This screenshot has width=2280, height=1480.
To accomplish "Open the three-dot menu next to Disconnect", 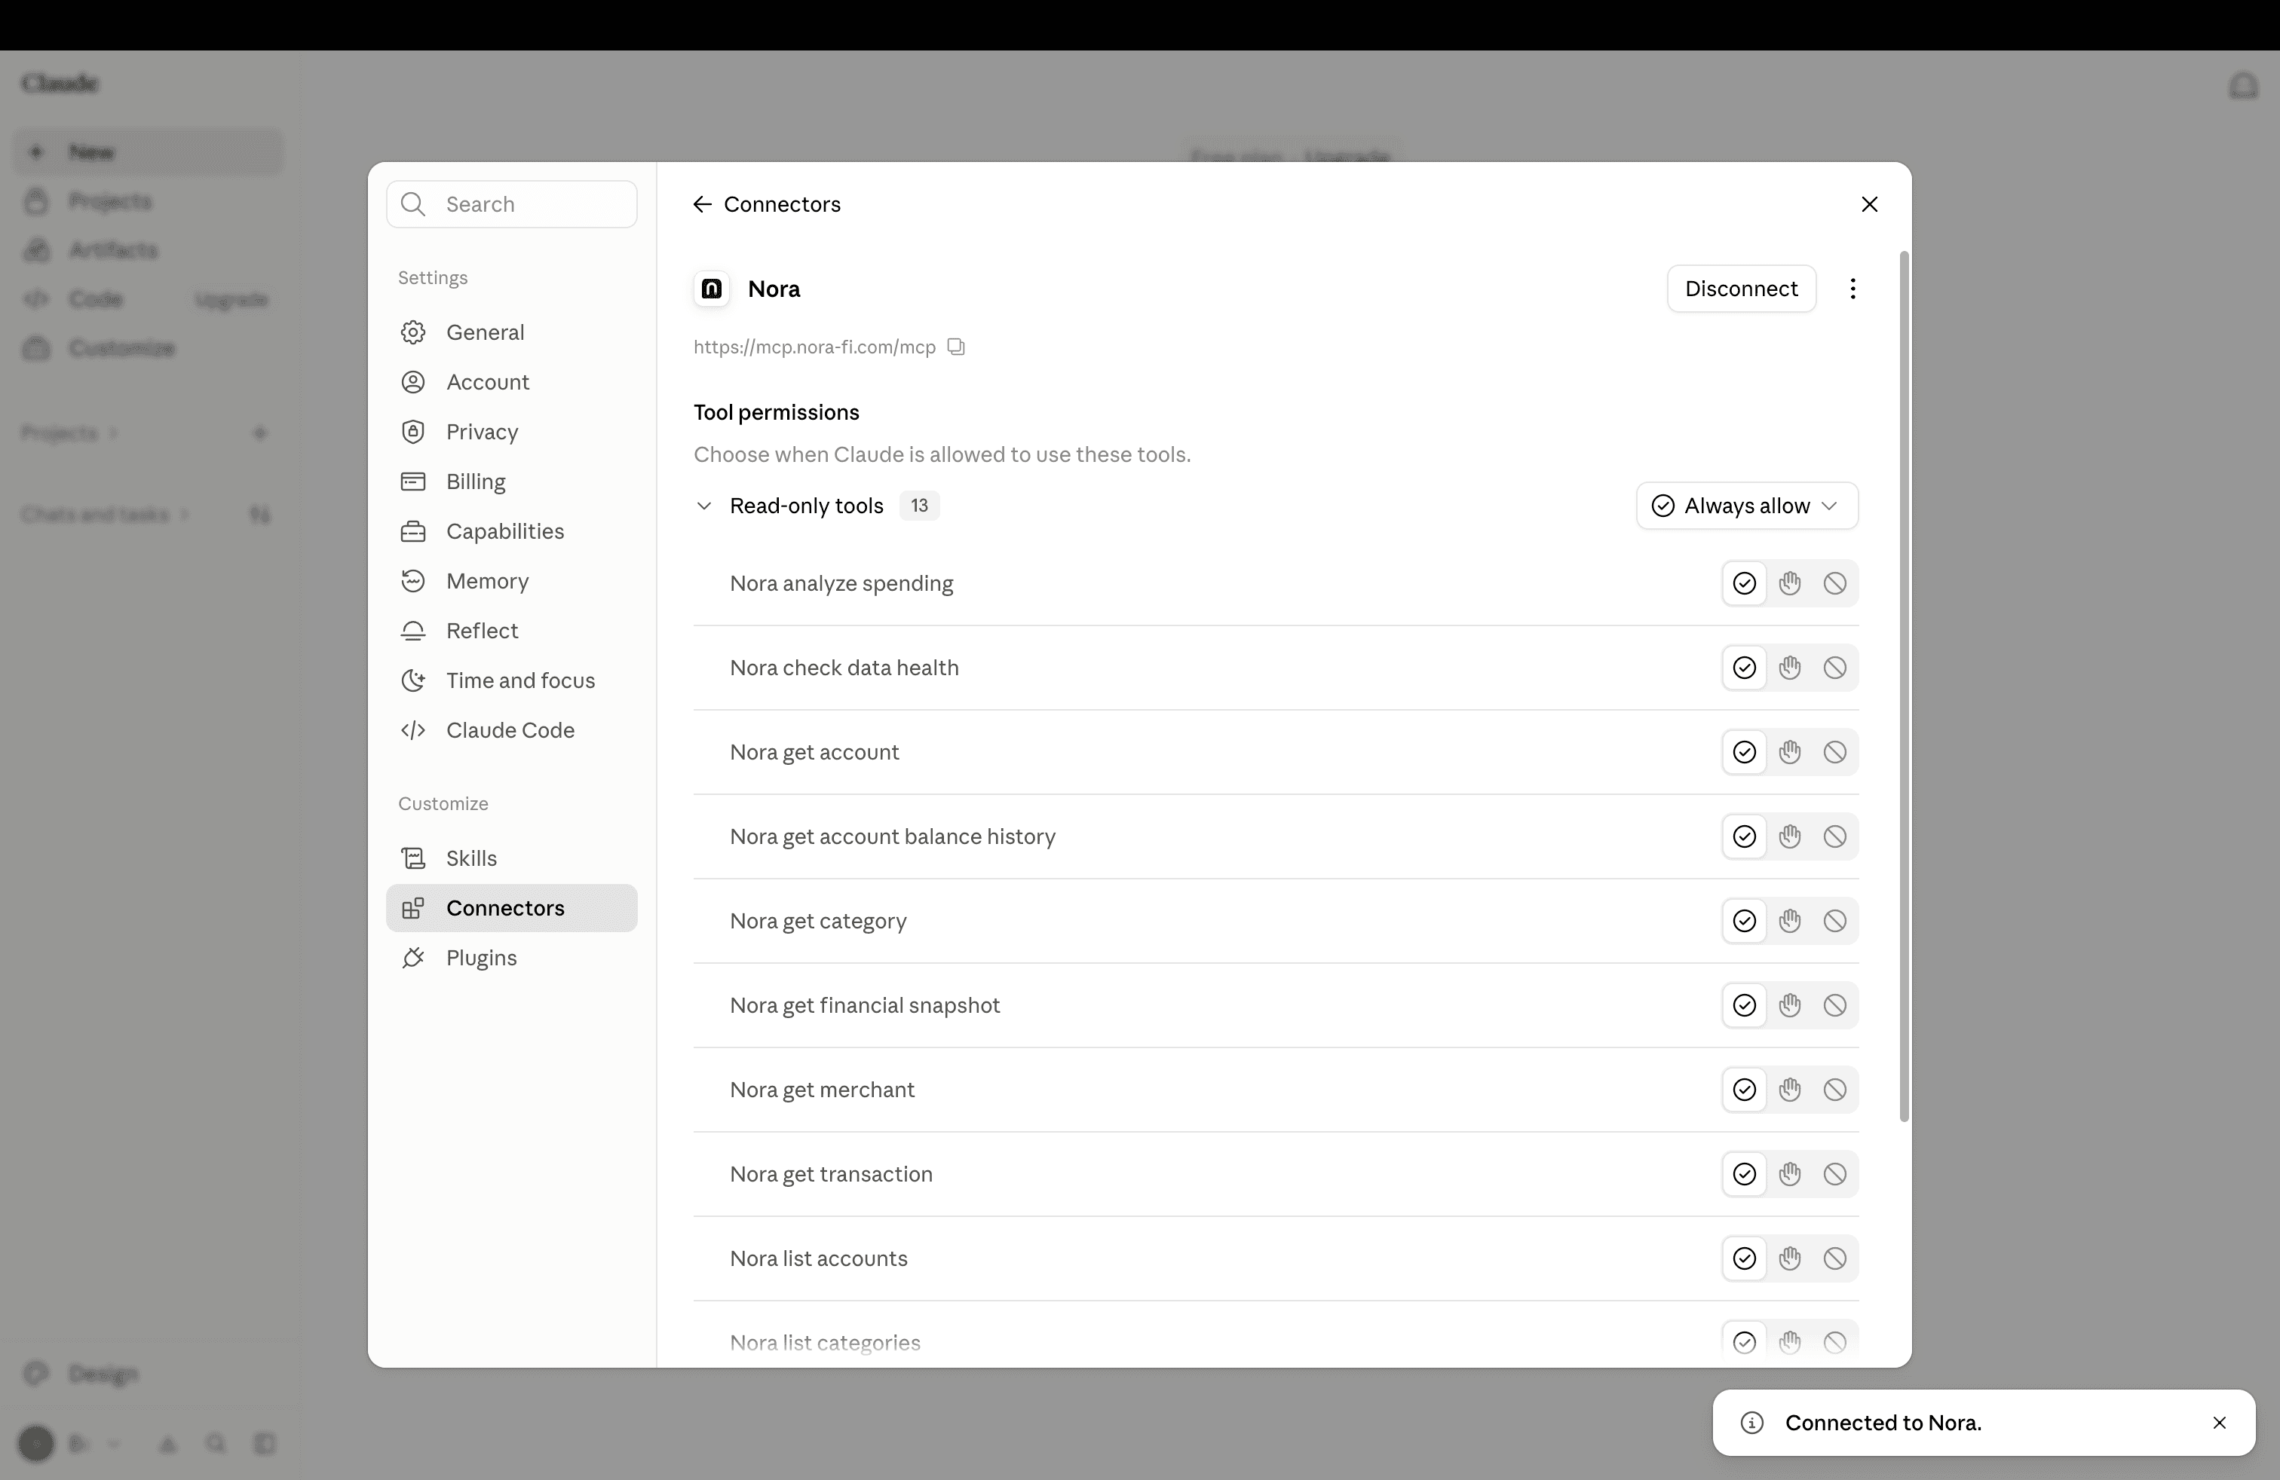I will point(1852,289).
